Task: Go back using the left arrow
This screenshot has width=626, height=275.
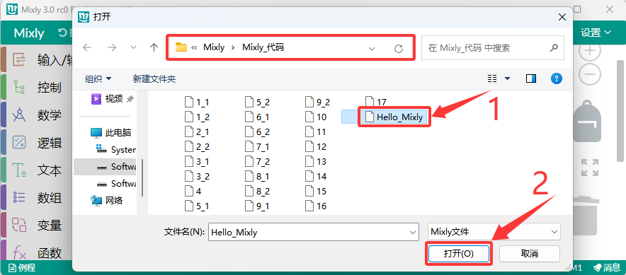Action: 87,48
